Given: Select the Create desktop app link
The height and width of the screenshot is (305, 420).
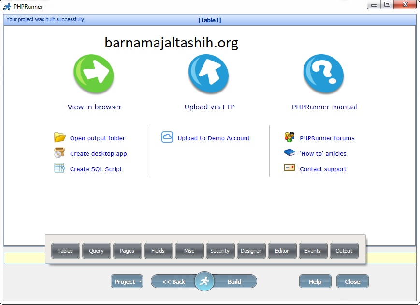Looking at the screenshot, I should coord(98,153).
